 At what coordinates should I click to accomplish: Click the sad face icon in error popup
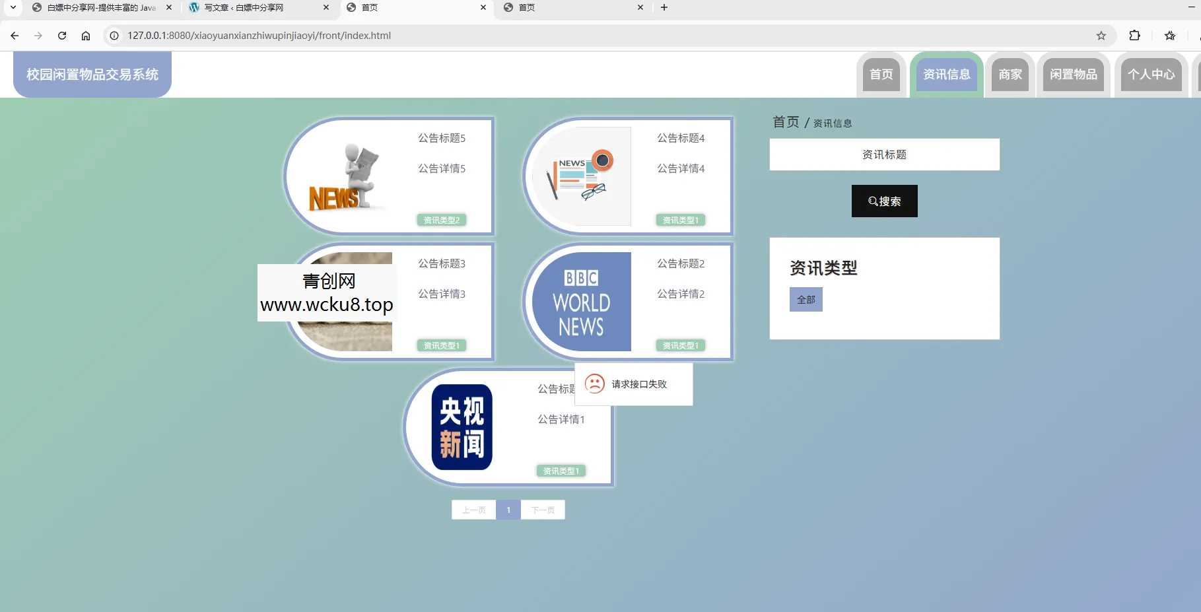coord(595,384)
